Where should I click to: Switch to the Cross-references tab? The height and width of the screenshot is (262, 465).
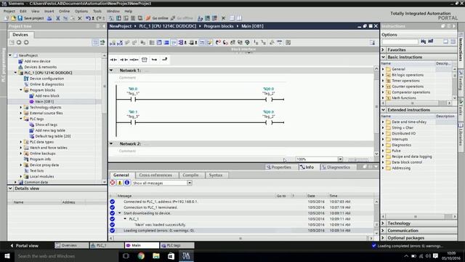(x=155, y=175)
